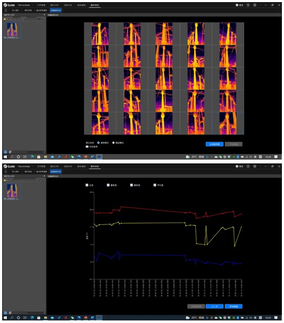Open Edge browser in thumbnail-grid window's taskbar
This screenshot has height=323, width=284.
[32, 157]
